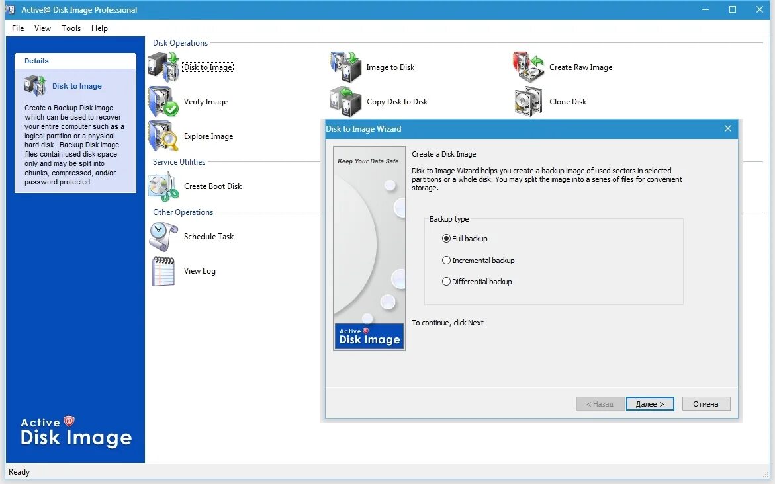Close the Disk to Image Wizard dialog
This screenshot has height=484, width=775.
727,128
